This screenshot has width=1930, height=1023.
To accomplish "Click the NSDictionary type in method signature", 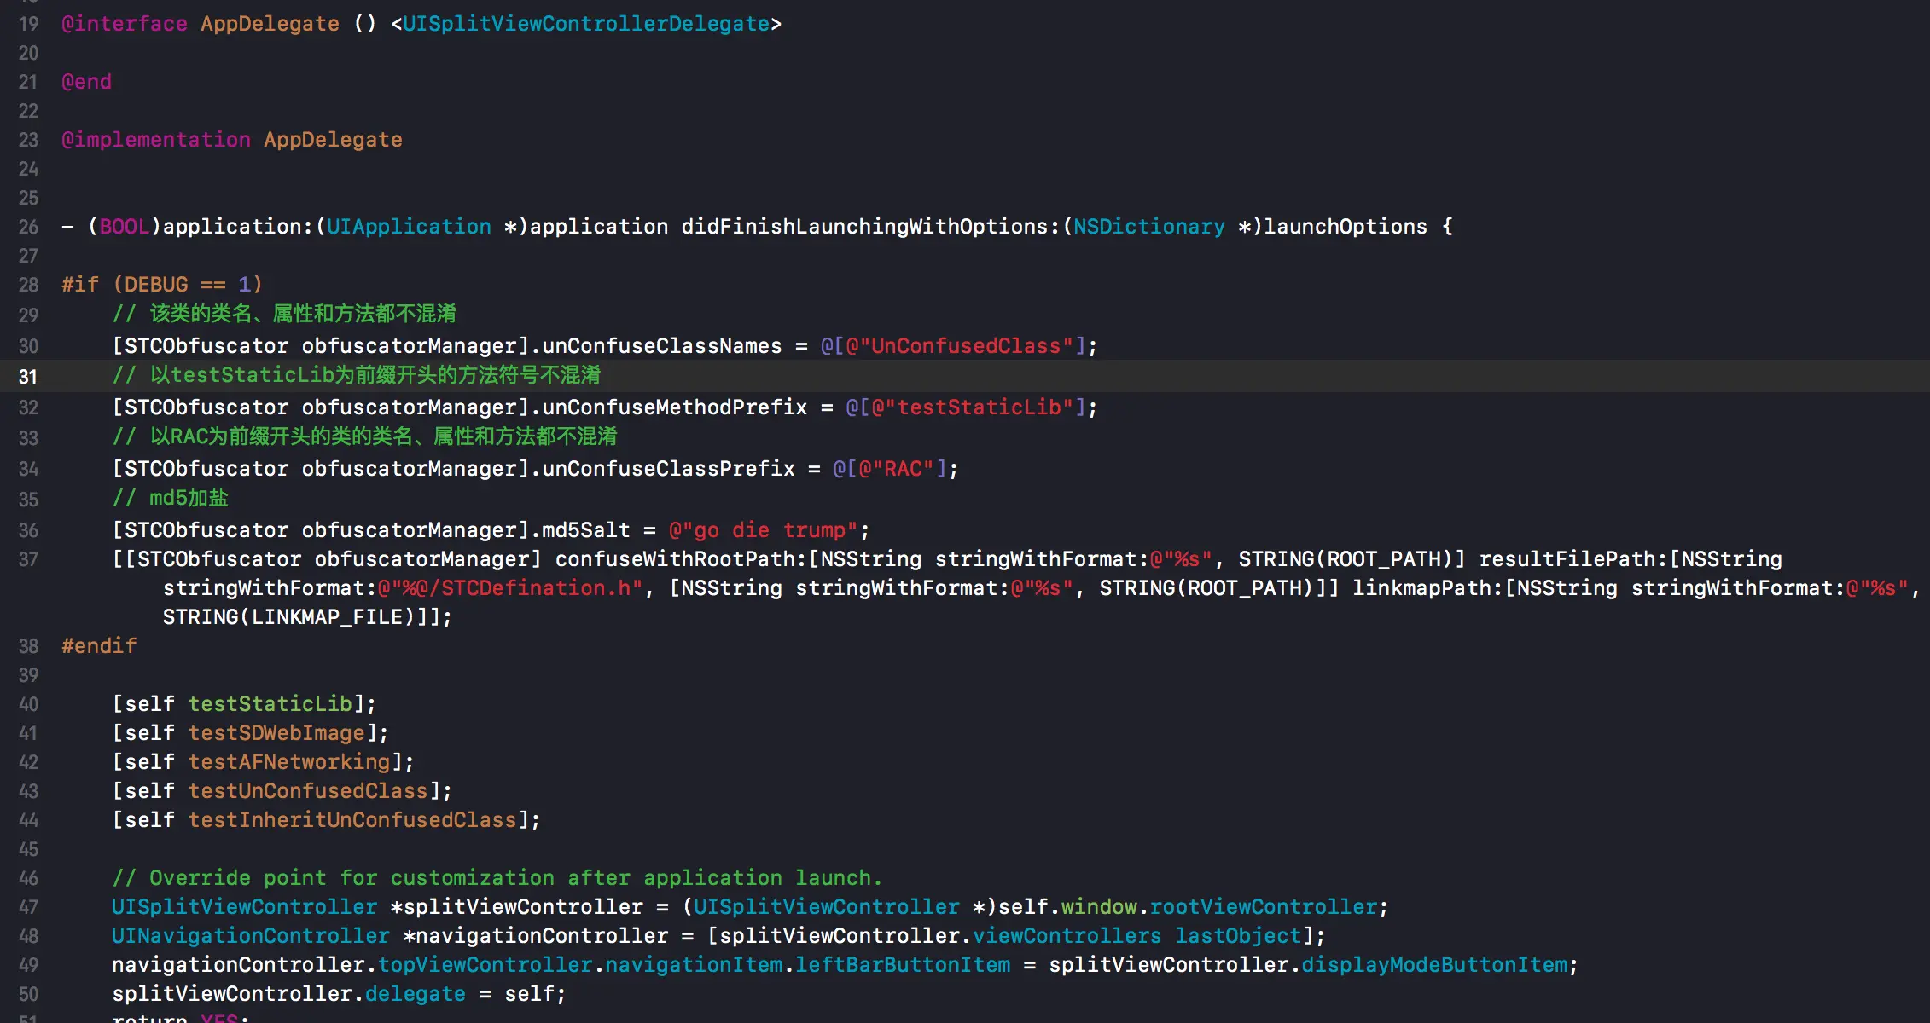I will coord(1148,227).
